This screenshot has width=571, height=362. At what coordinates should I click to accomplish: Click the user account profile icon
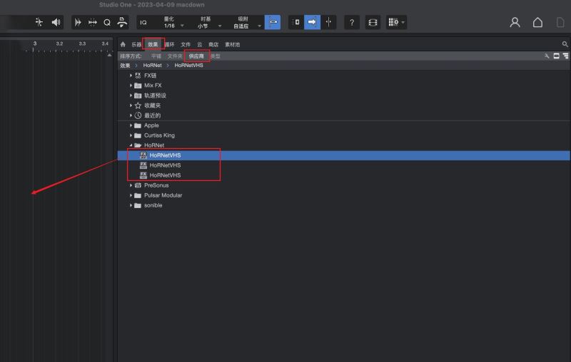coord(515,23)
